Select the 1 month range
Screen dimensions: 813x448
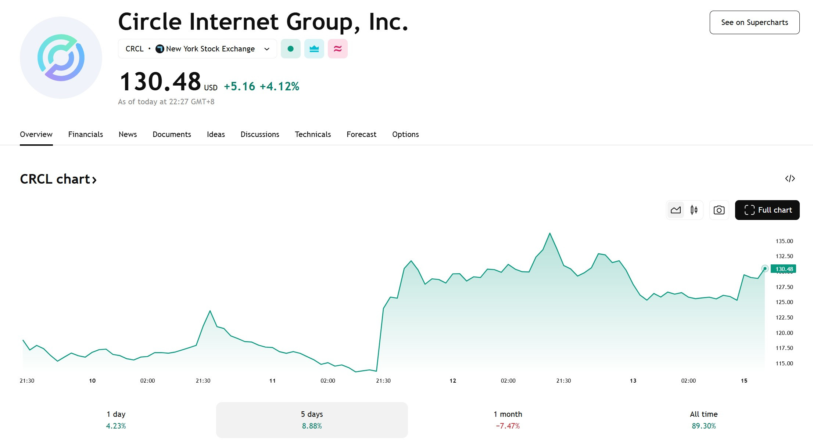tap(508, 420)
